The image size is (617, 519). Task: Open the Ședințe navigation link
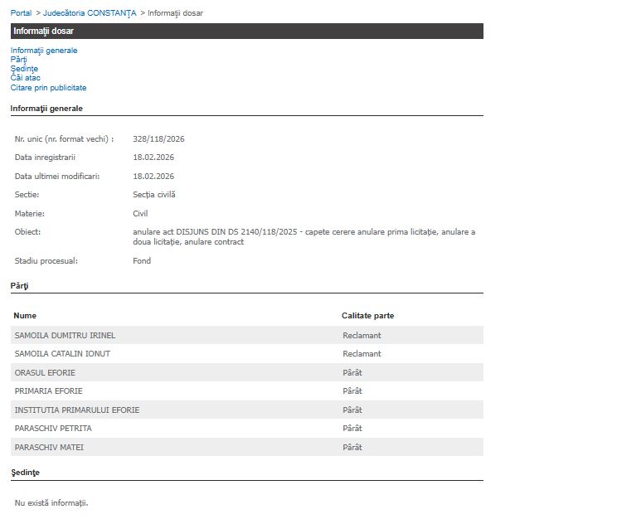(24, 69)
